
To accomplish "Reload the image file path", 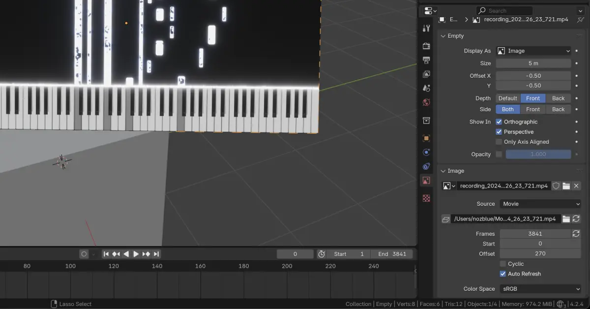I will 576,219.
